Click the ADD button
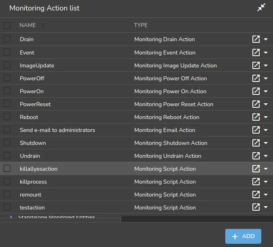Screen dimensions: 273x247 [x=243, y=236]
